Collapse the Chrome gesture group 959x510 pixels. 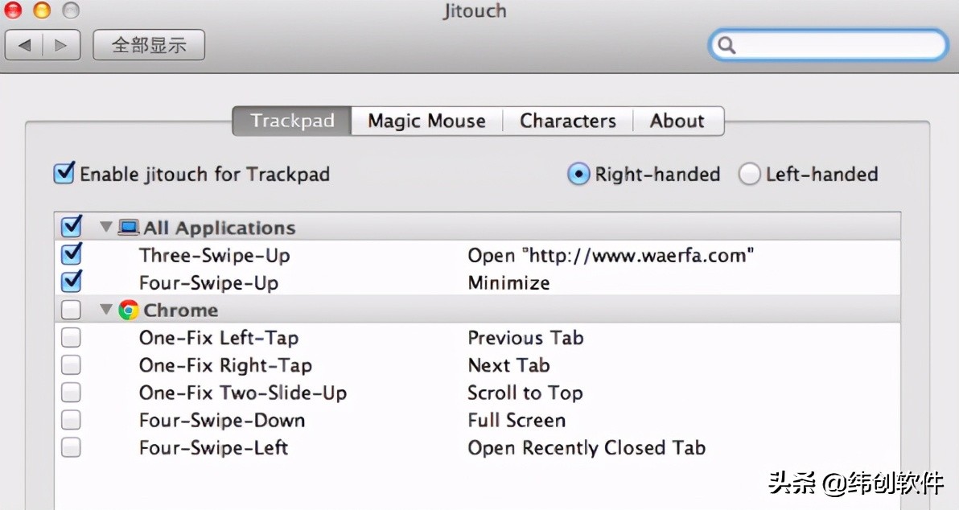tap(106, 311)
